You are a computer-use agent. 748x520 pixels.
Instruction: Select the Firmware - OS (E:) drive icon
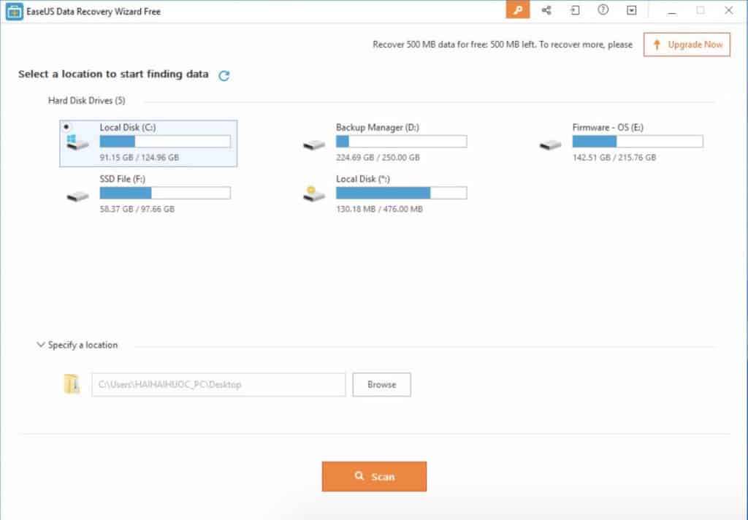point(551,144)
